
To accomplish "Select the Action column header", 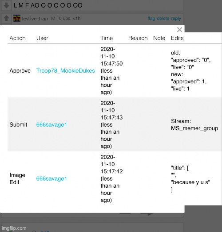I will (17, 38).
